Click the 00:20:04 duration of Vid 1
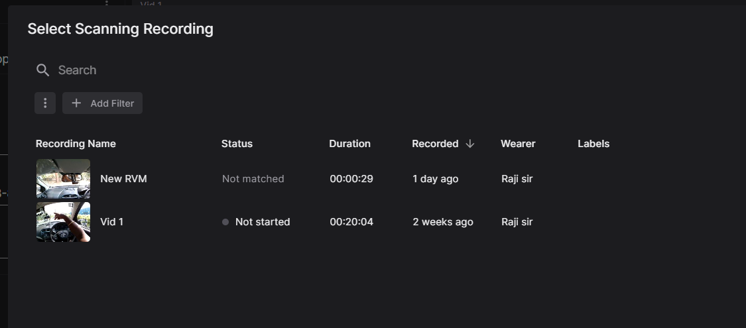The width and height of the screenshot is (746, 328). (x=351, y=222)
